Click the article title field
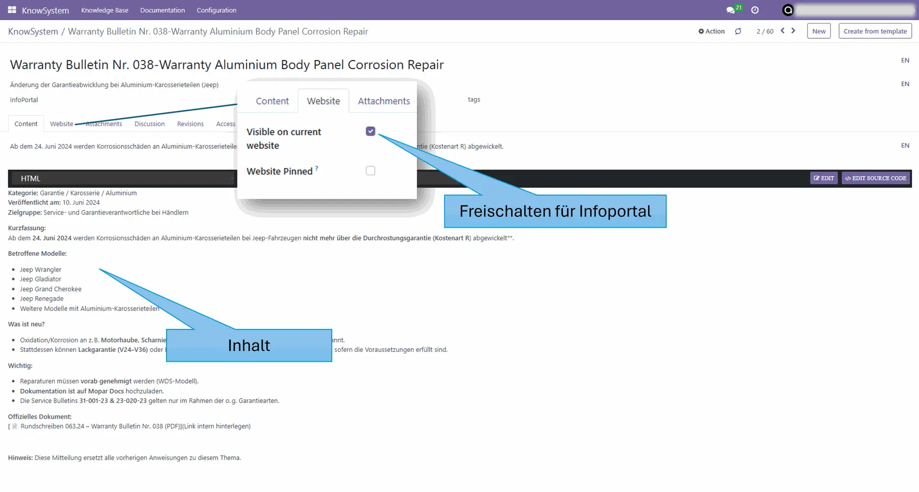The image size is (919, 492). [227, 65]
